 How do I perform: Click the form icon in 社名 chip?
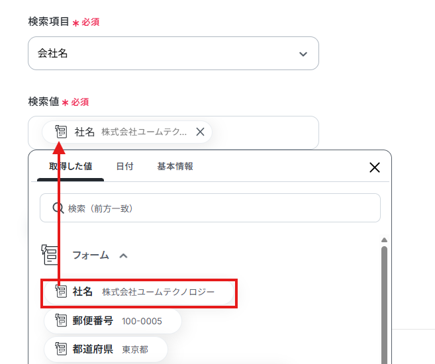click(x=61, y=132)
